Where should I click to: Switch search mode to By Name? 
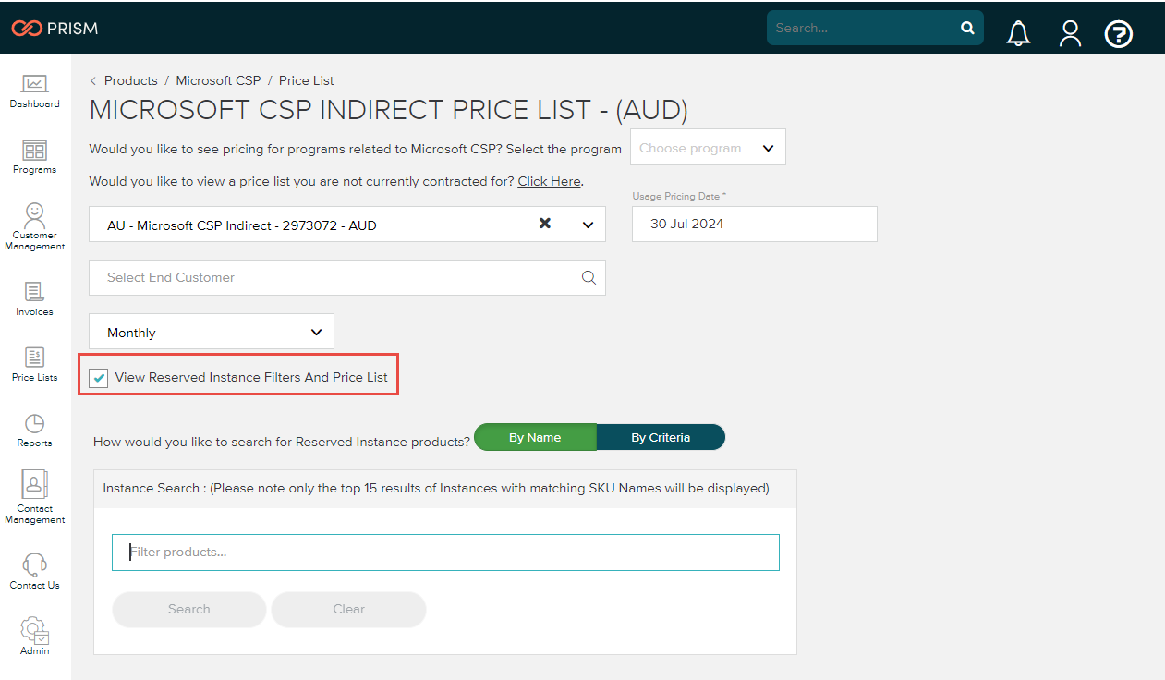(x=535, y=438)
